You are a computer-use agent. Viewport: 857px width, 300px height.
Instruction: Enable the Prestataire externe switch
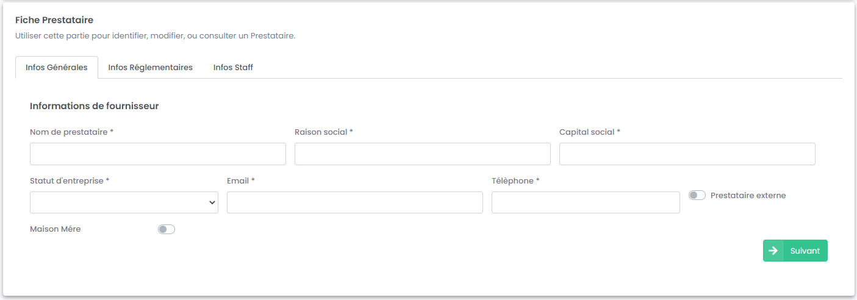pos(697,196)
